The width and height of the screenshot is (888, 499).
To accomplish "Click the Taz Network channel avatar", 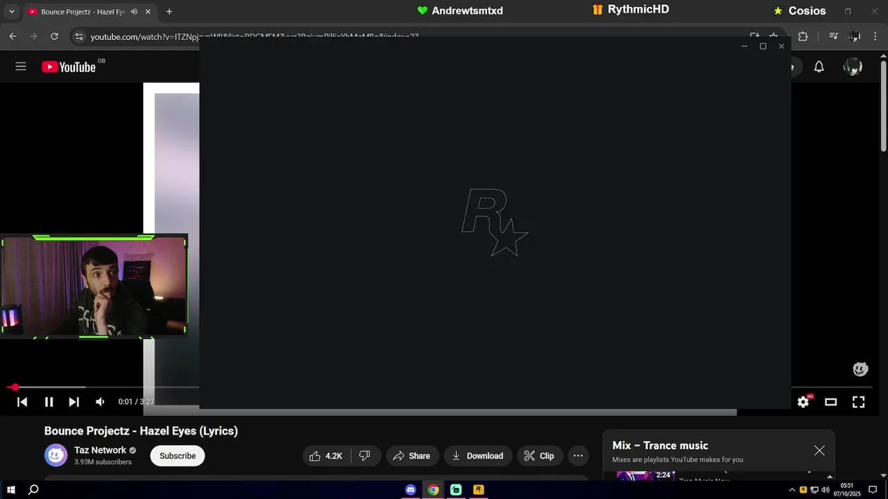I will tap(56, 455).
